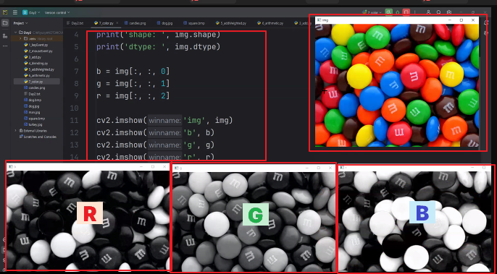Click the 'img' window title icon
Screen dimensions: 497x274
click(x=319, y=20)
